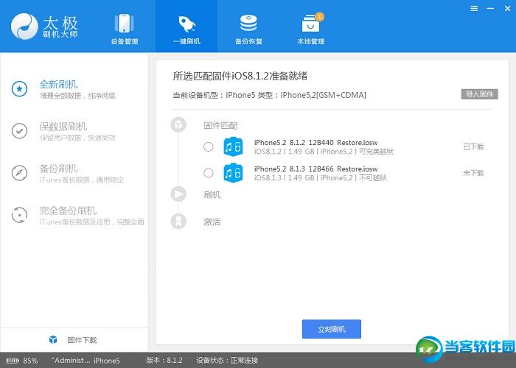
Task: Click the 太极刷机大师 logo
Action: pos(44,26)
